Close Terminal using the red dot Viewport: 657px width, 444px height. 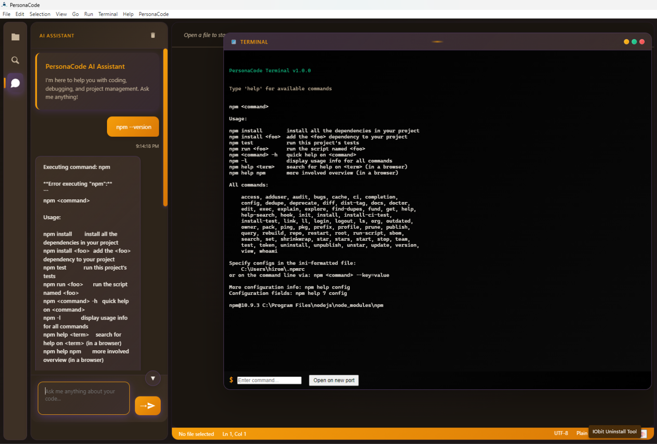(x=642, y=42)
